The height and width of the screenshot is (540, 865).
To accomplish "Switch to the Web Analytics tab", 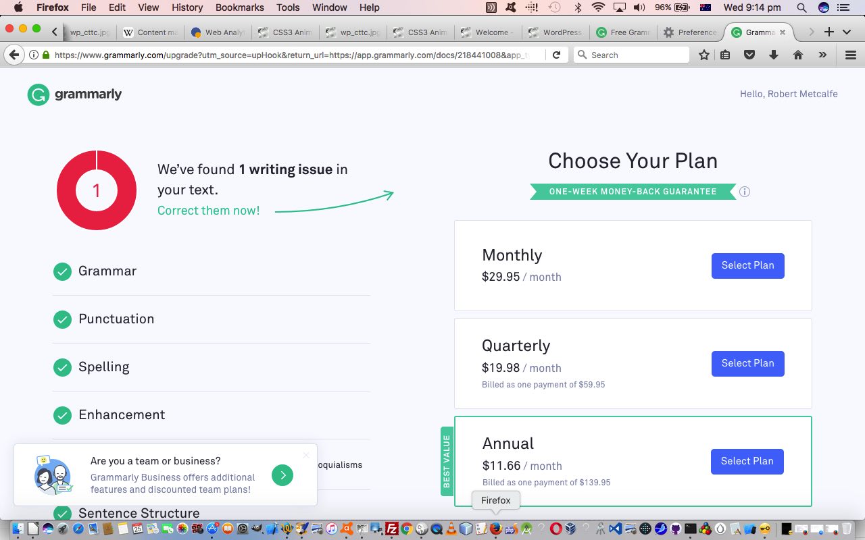I will coord(217,32).
